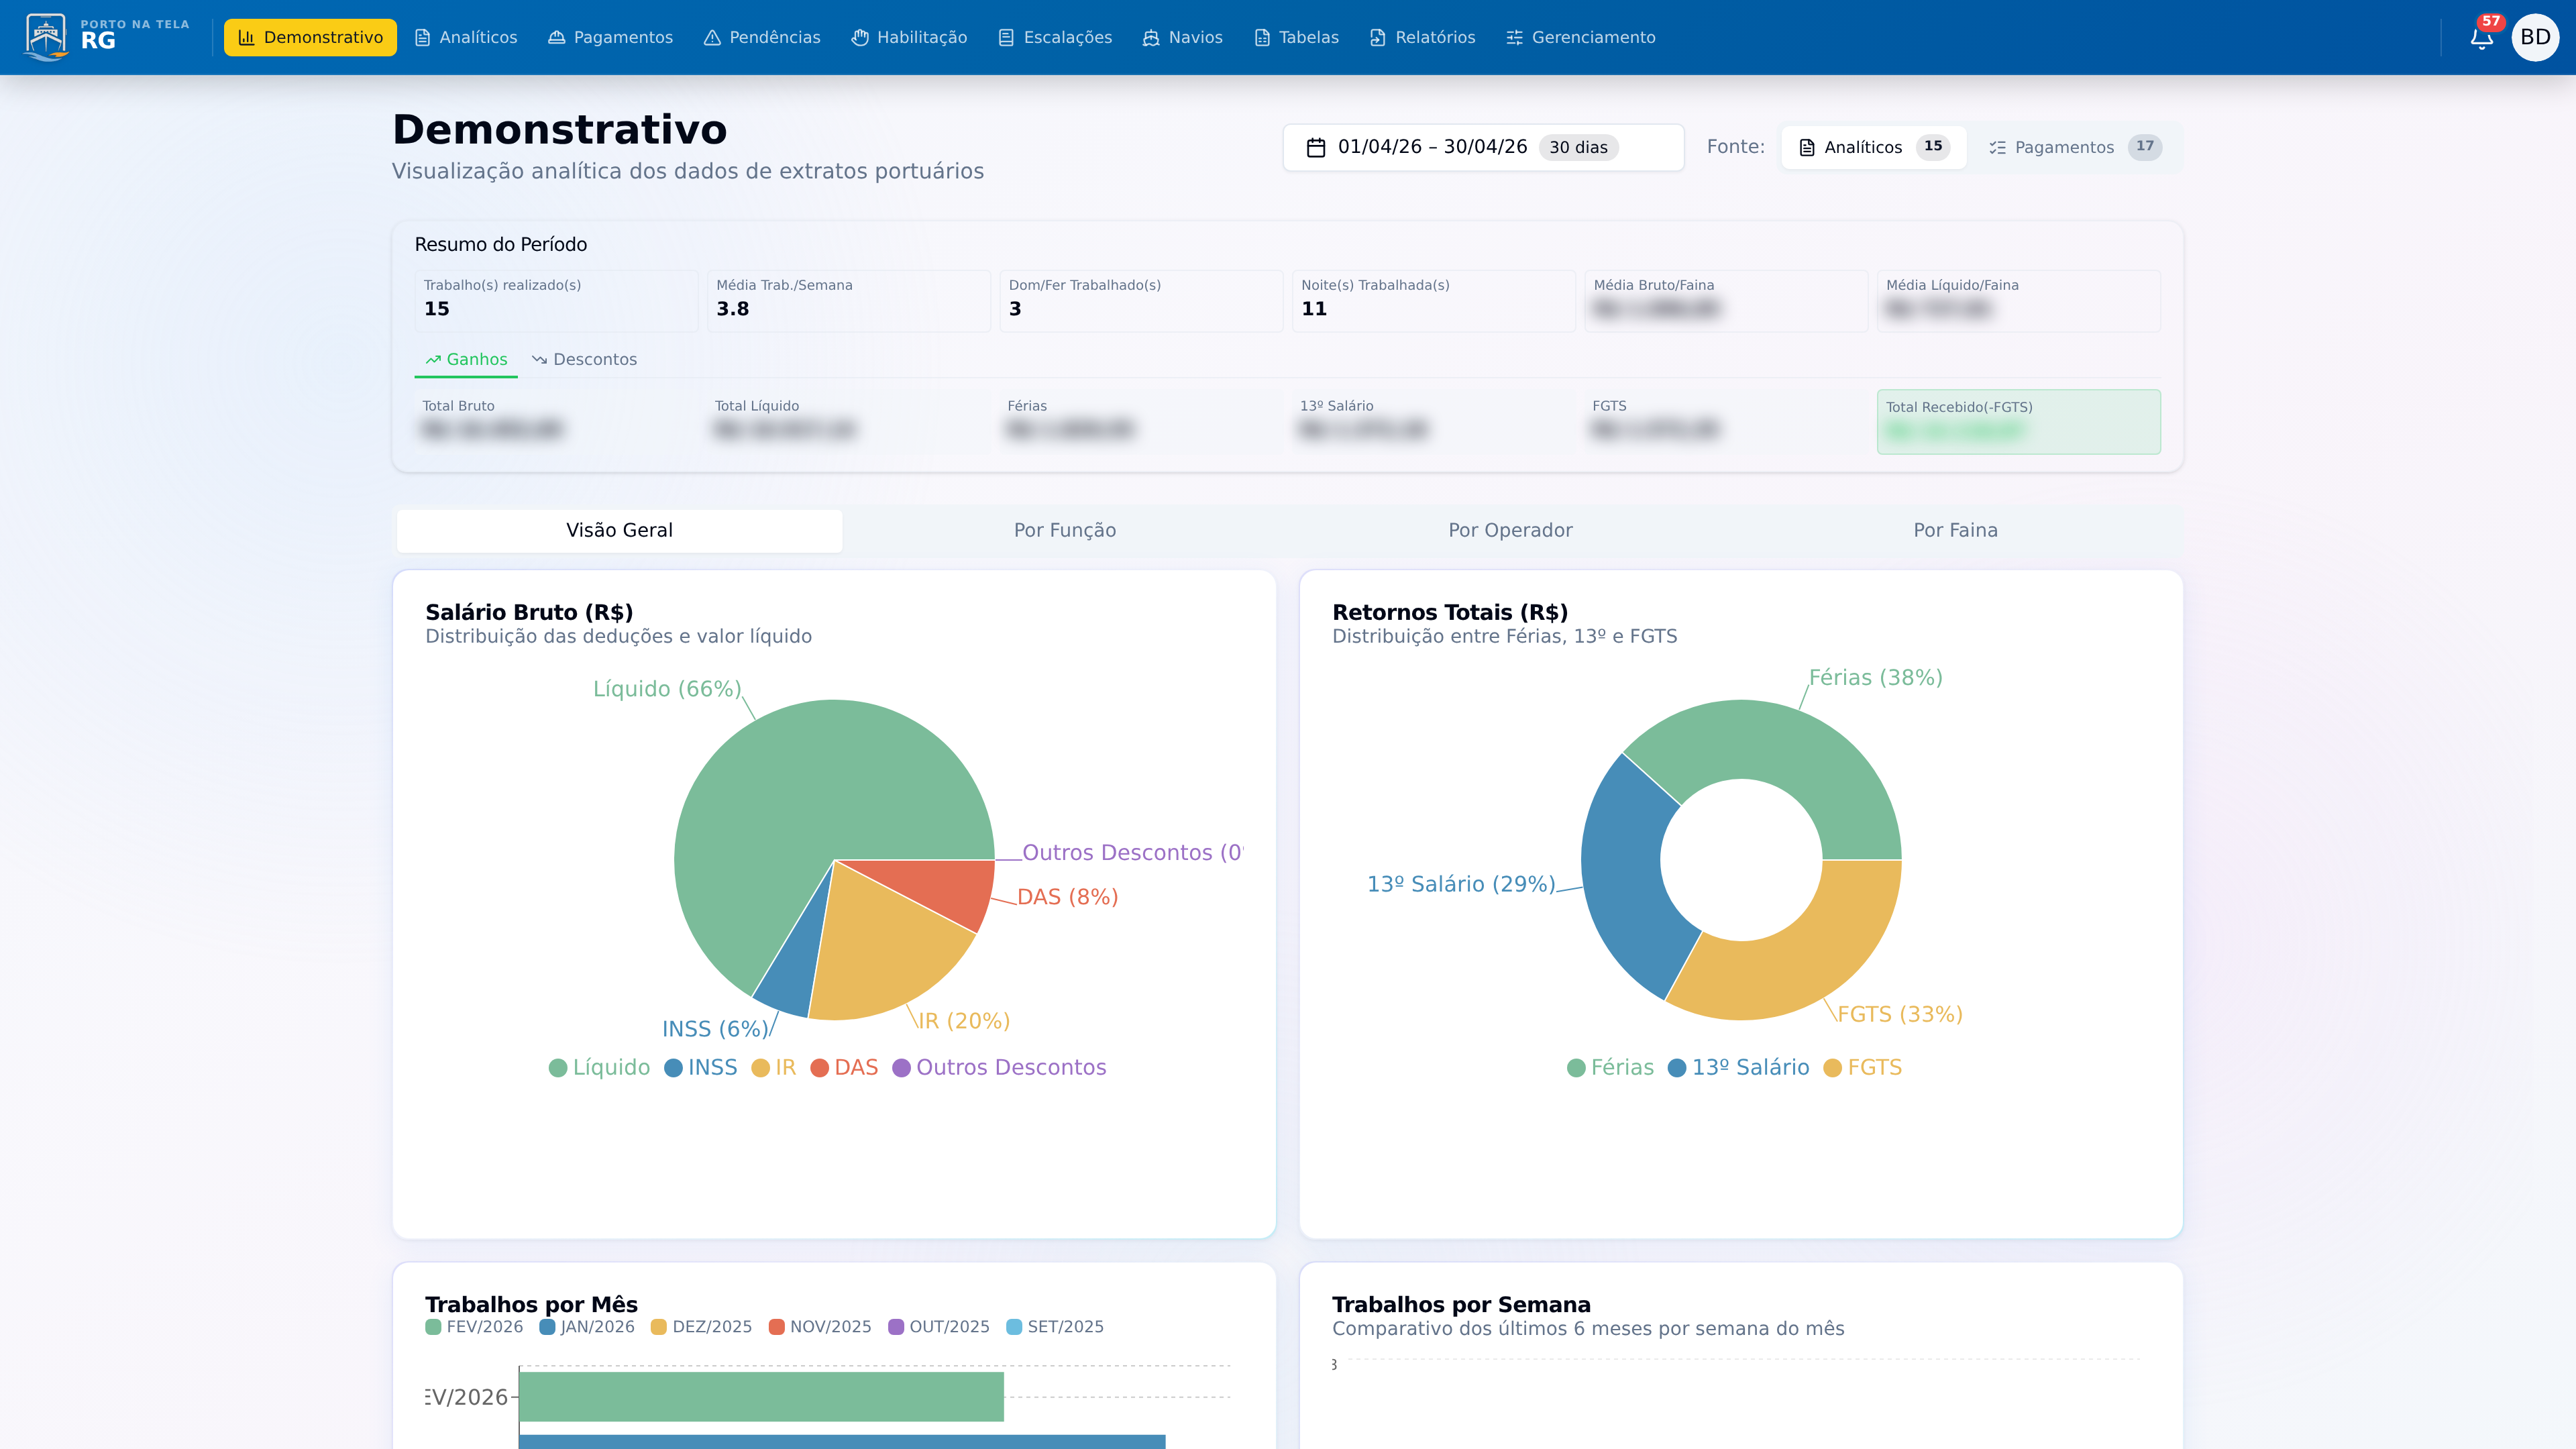Open the user profile menu BD

tap(2536, 37)
